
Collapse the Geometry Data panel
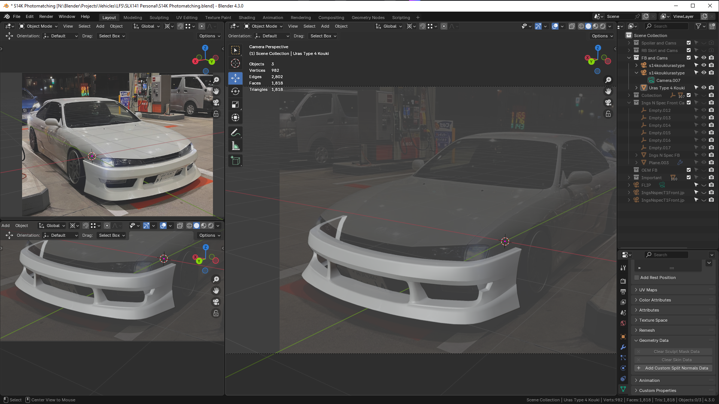coord(653,340)
